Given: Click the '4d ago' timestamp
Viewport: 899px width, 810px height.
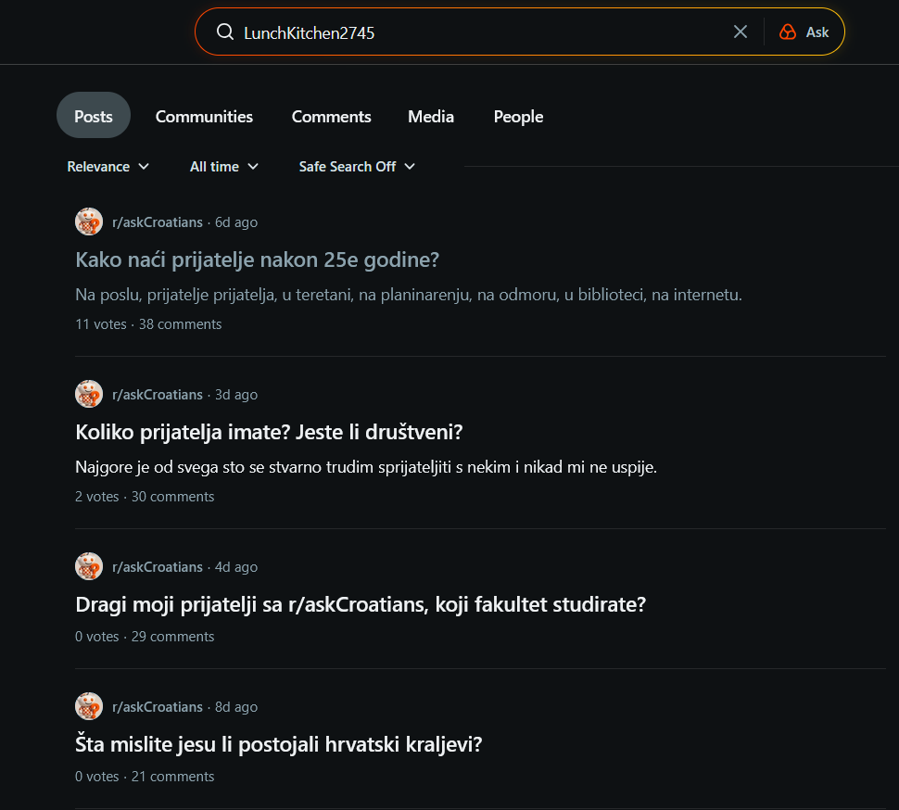Looking at the screenshot, I should tap(236, 567).
